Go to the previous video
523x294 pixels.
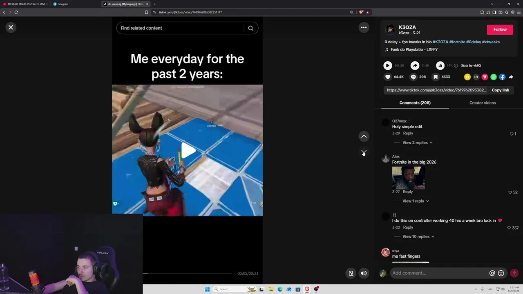tap(364, 136)
